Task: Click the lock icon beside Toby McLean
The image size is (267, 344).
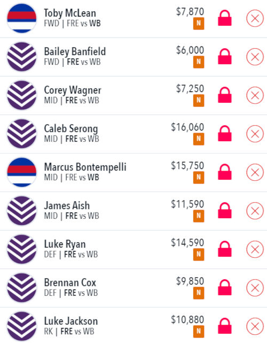Action: (225, 18)
